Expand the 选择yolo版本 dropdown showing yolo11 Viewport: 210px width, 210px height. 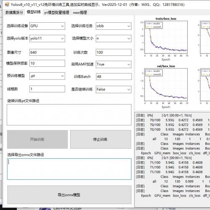(47, 39)
